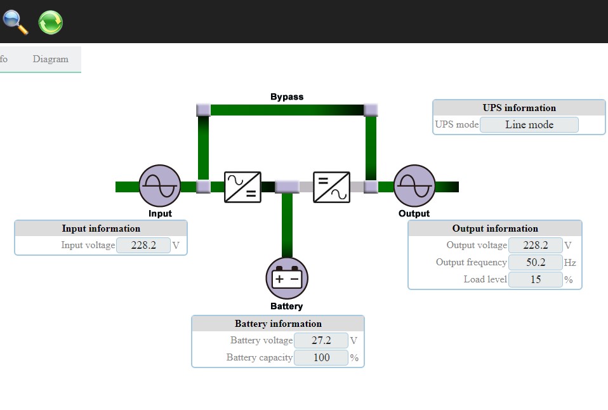This screenshot has height=410, width=608.
Task: Click the Input sine-wave source icon
Action: 160,186
